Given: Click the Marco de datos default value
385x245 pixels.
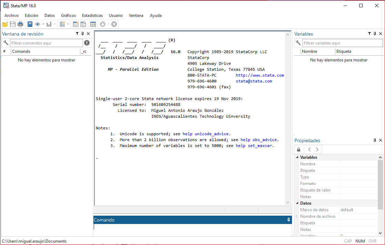Looking at the screenshot, I should 347,210.
